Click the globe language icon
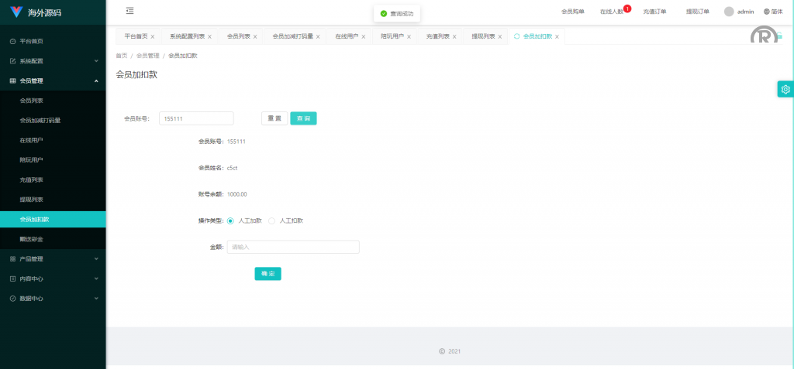The height and width of the screenshot is (369, 794). tap(767, 12)
